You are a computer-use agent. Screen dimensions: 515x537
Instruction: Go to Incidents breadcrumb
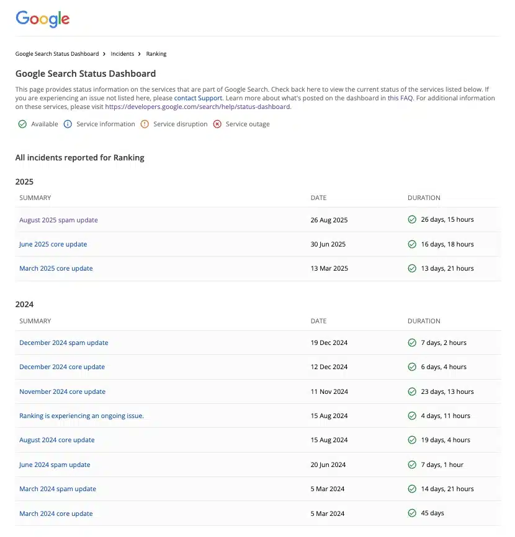pyautogui.click(x=122, y=54)
